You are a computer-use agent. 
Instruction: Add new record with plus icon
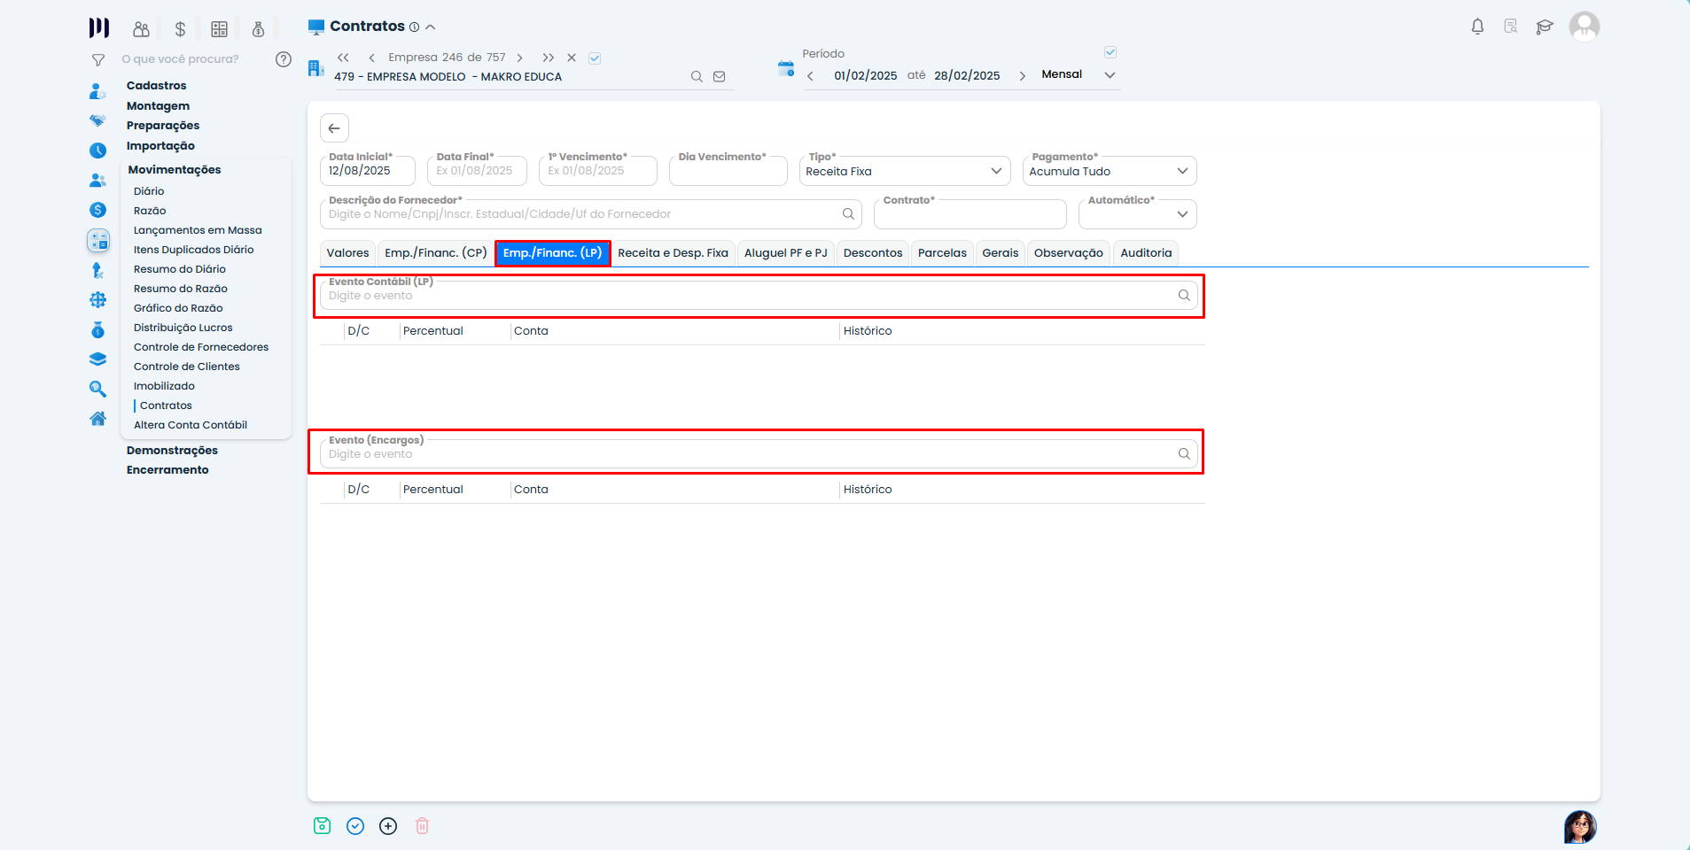(x=388, y=826)
